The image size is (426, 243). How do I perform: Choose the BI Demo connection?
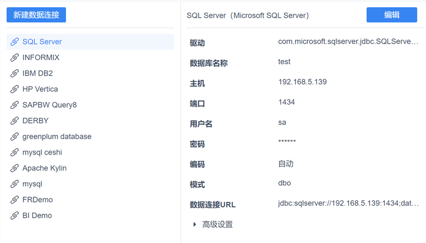(x=37, y=216)
